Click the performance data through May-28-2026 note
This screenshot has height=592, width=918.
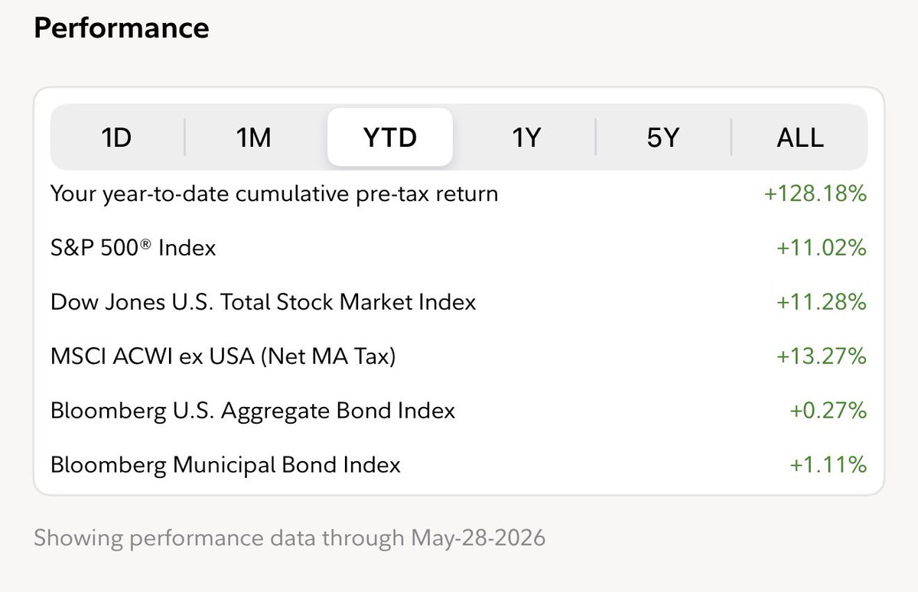pyautogui.click(x=290, y=538)
